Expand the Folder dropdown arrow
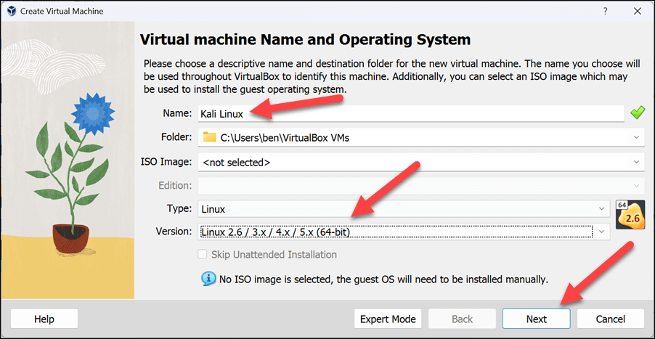The image size is (655, 339). pos(637,136)
